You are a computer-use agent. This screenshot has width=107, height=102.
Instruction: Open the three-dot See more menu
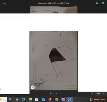pos(4,3)
